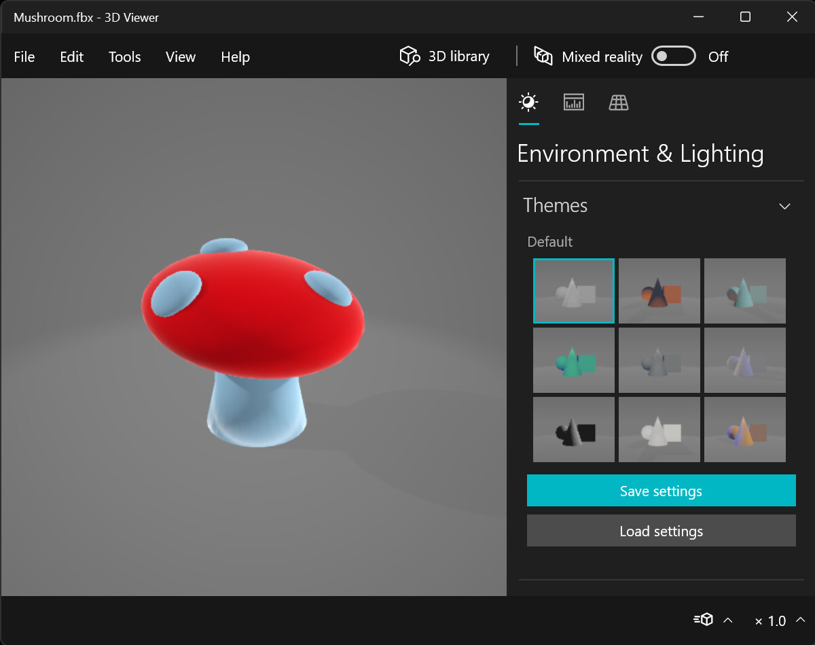Select the black silhouette shapes theme thumbnail
This screenshot has width=815, height=645.
[574, 430]
